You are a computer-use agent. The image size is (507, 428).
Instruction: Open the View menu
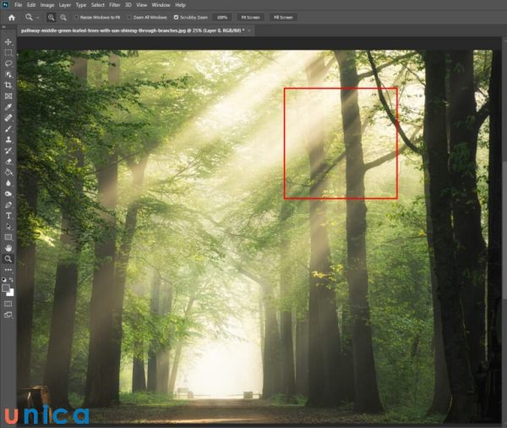click(141, 5)
